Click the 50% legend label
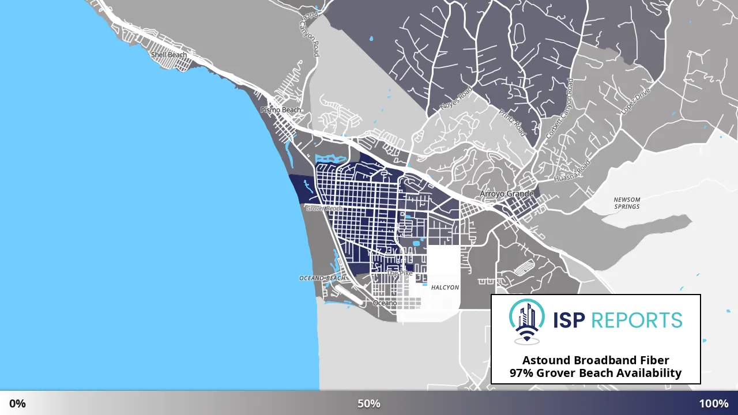 (369, 403)
